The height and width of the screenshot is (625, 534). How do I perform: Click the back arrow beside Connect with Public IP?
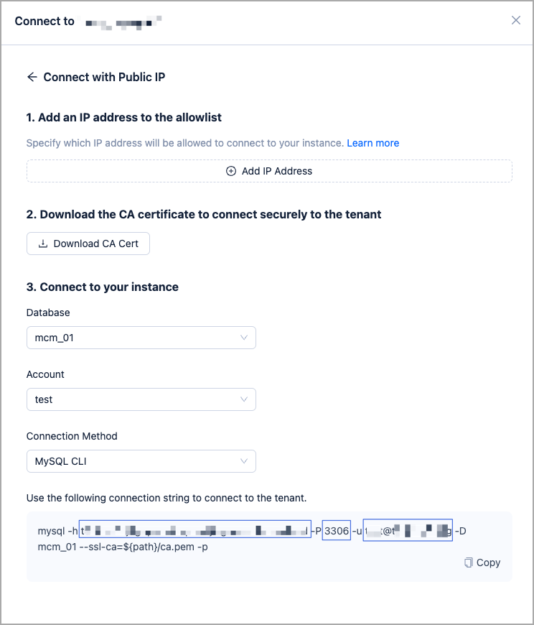point(32,77)
